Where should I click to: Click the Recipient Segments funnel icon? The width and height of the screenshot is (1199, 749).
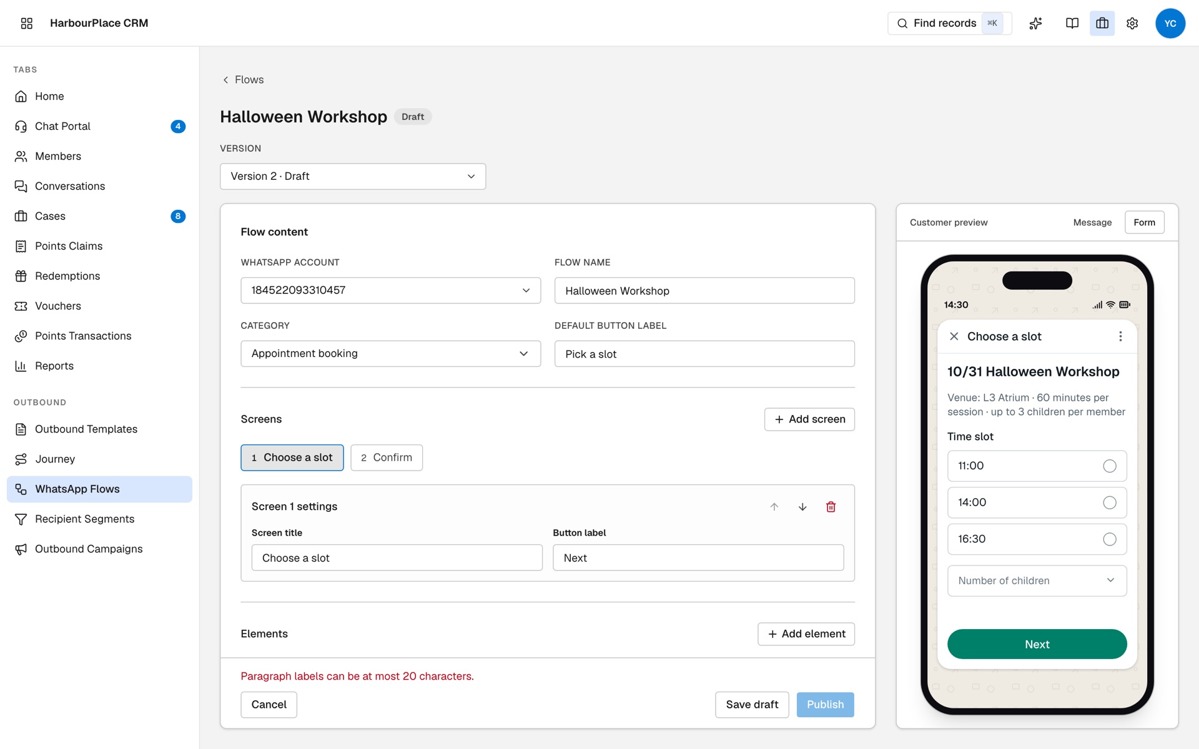pos(21,519)
